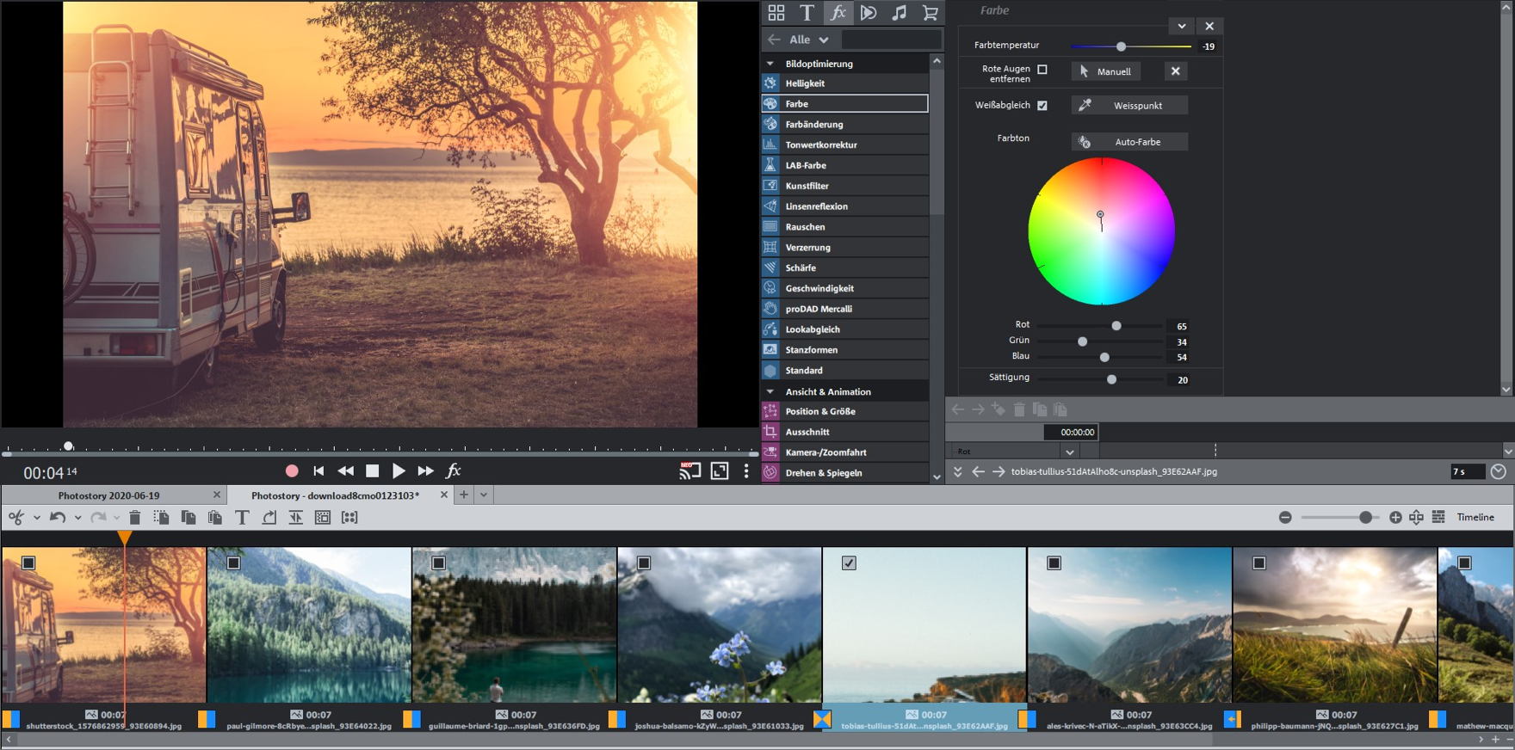Open the music note audio tab

coord(899,13)
